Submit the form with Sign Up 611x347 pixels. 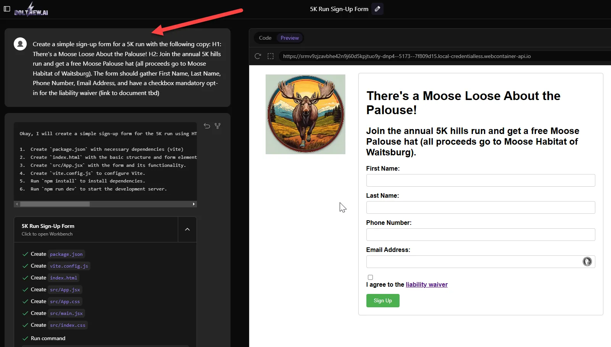coord(383,300)
